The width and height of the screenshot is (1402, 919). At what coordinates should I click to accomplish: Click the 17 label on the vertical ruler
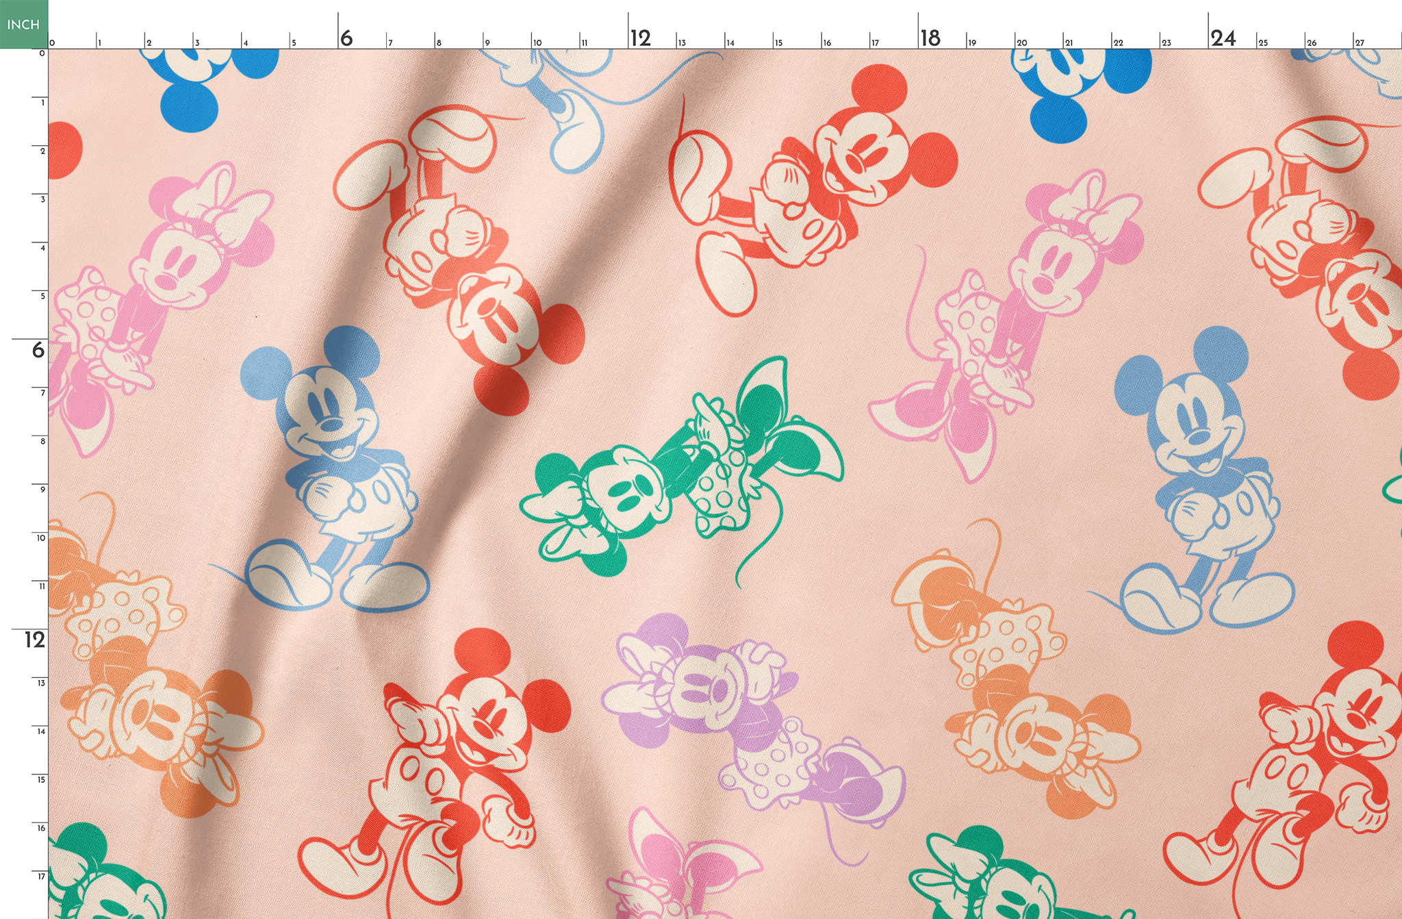(41, 877)
